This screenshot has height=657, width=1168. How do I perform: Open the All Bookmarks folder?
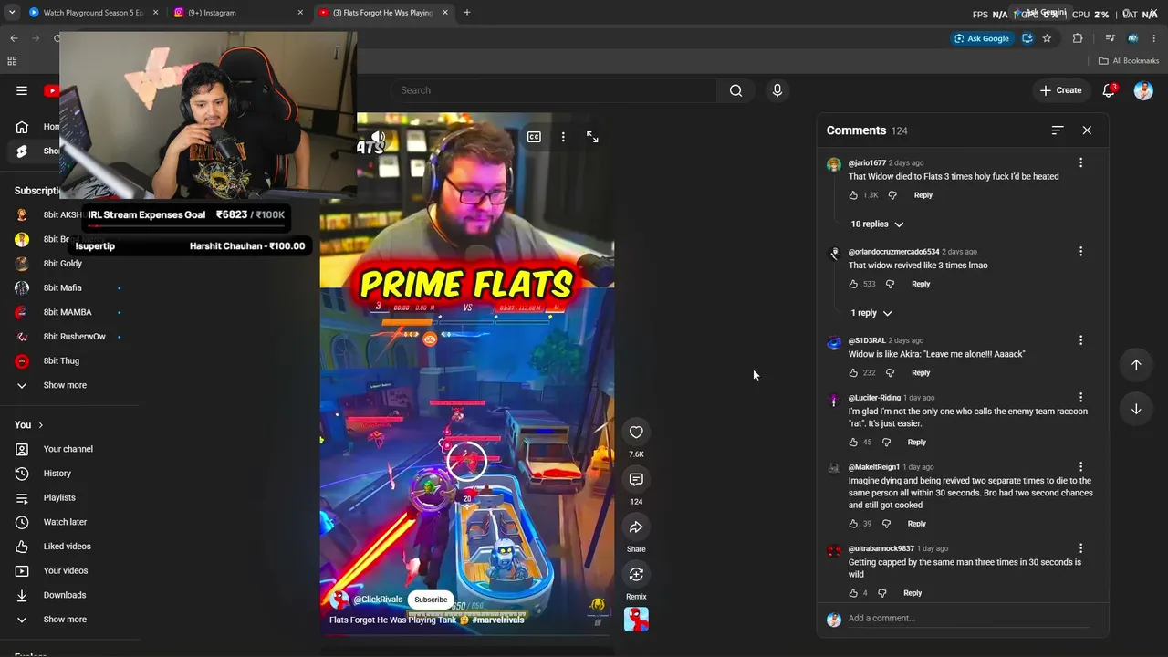[1129, 61]
